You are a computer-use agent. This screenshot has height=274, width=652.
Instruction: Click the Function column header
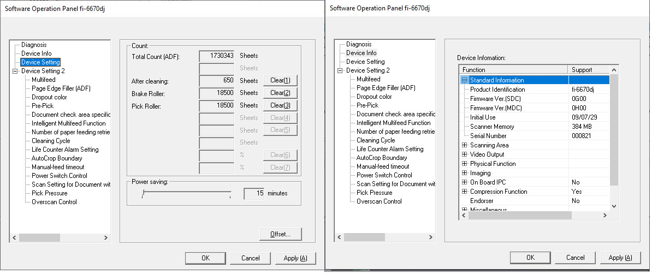(513, 70)
